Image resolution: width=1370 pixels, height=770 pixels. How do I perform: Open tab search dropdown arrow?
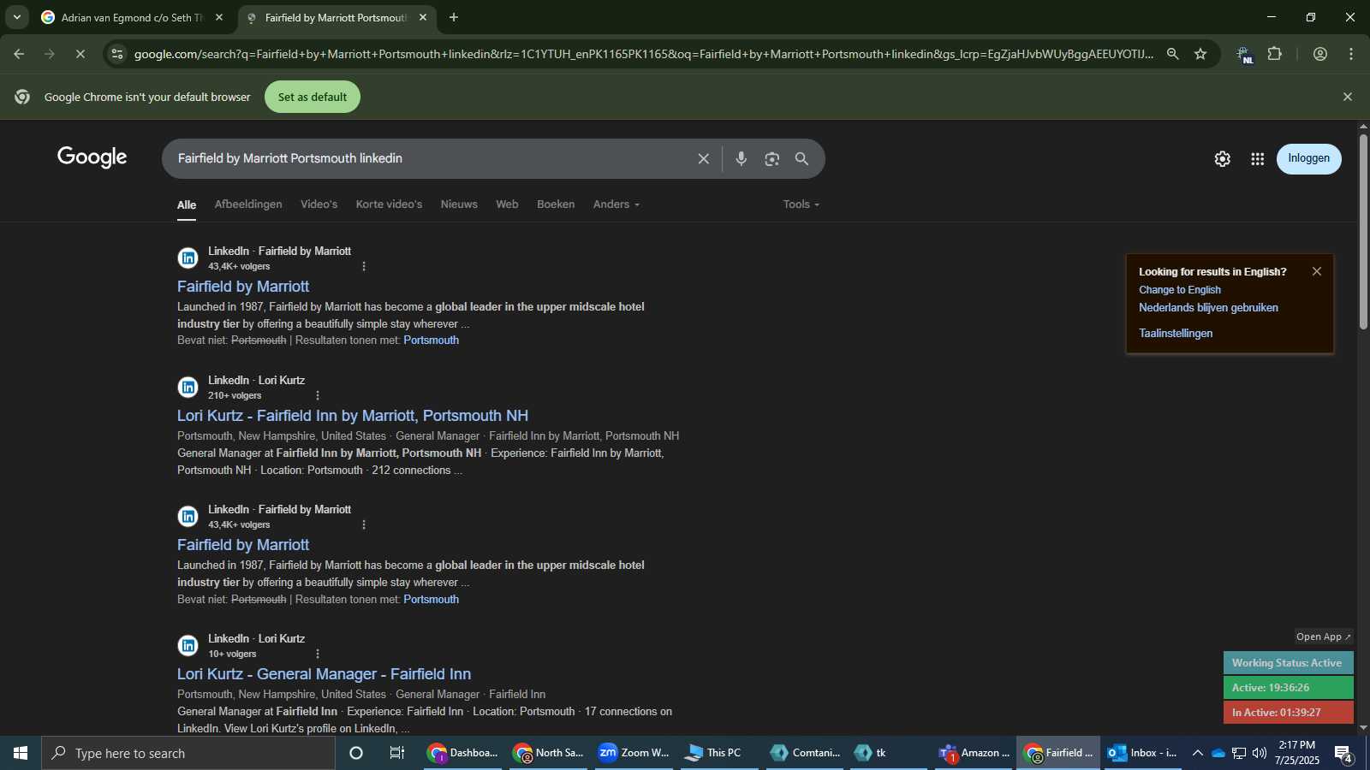pos(16,17)
